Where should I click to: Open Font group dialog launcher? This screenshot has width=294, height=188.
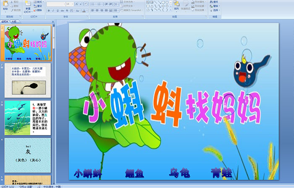87,17
